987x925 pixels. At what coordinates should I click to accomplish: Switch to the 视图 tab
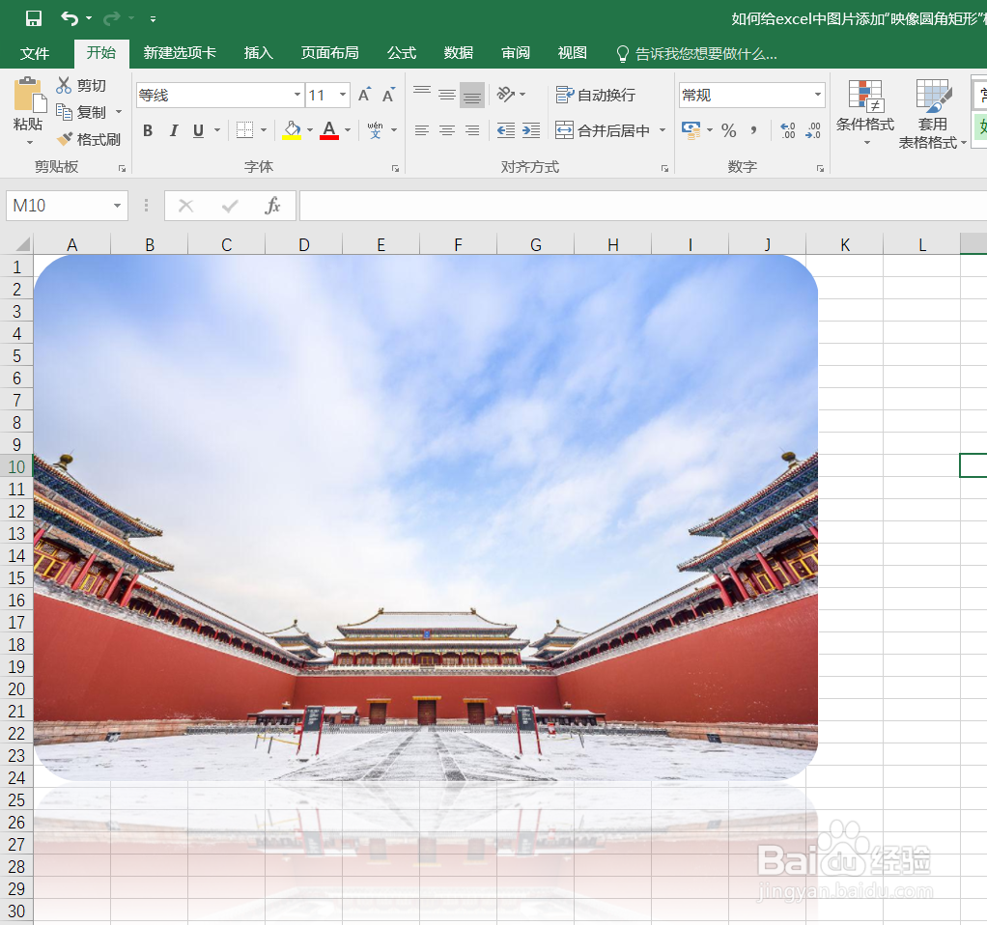coord(572,53)
